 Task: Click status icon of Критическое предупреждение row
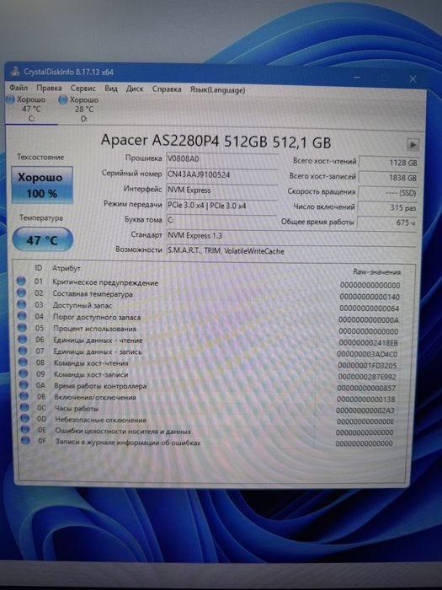[21, 281]
